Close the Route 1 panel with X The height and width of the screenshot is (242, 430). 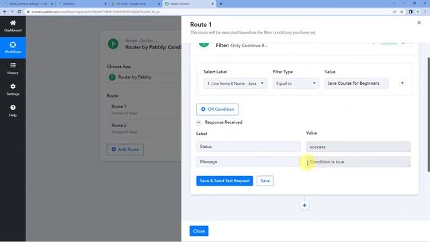[x=419, y=23]
